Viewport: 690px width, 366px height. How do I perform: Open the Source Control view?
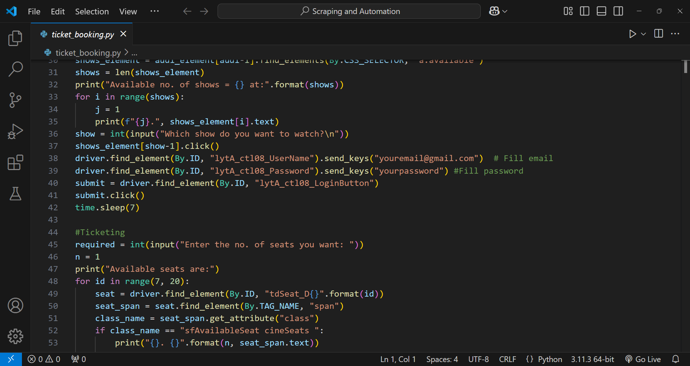pyautogui.click(x=15, y=100)
